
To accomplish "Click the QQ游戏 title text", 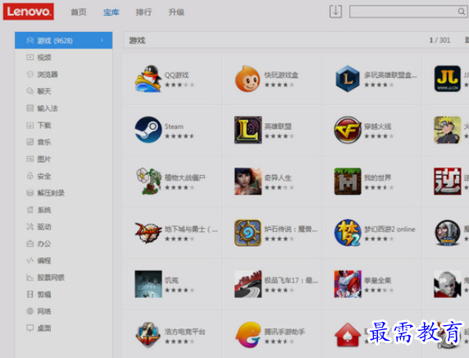I will pyautogui.click(x=177, y=76).
